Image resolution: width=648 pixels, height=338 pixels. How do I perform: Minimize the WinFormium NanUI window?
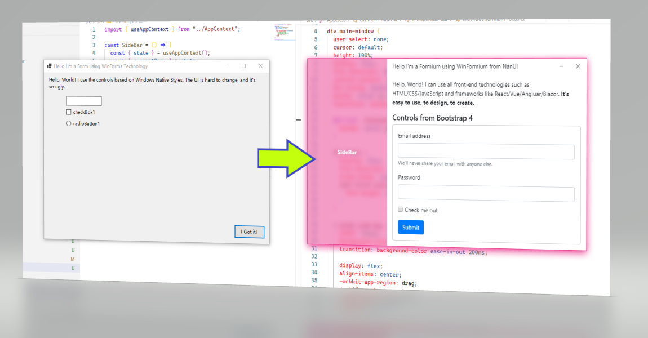(561, 66)
